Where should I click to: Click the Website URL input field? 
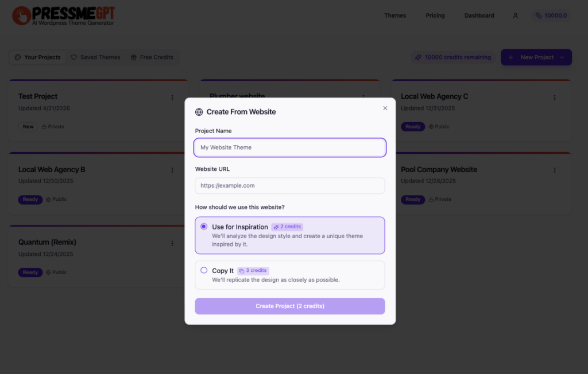(290, 186)
